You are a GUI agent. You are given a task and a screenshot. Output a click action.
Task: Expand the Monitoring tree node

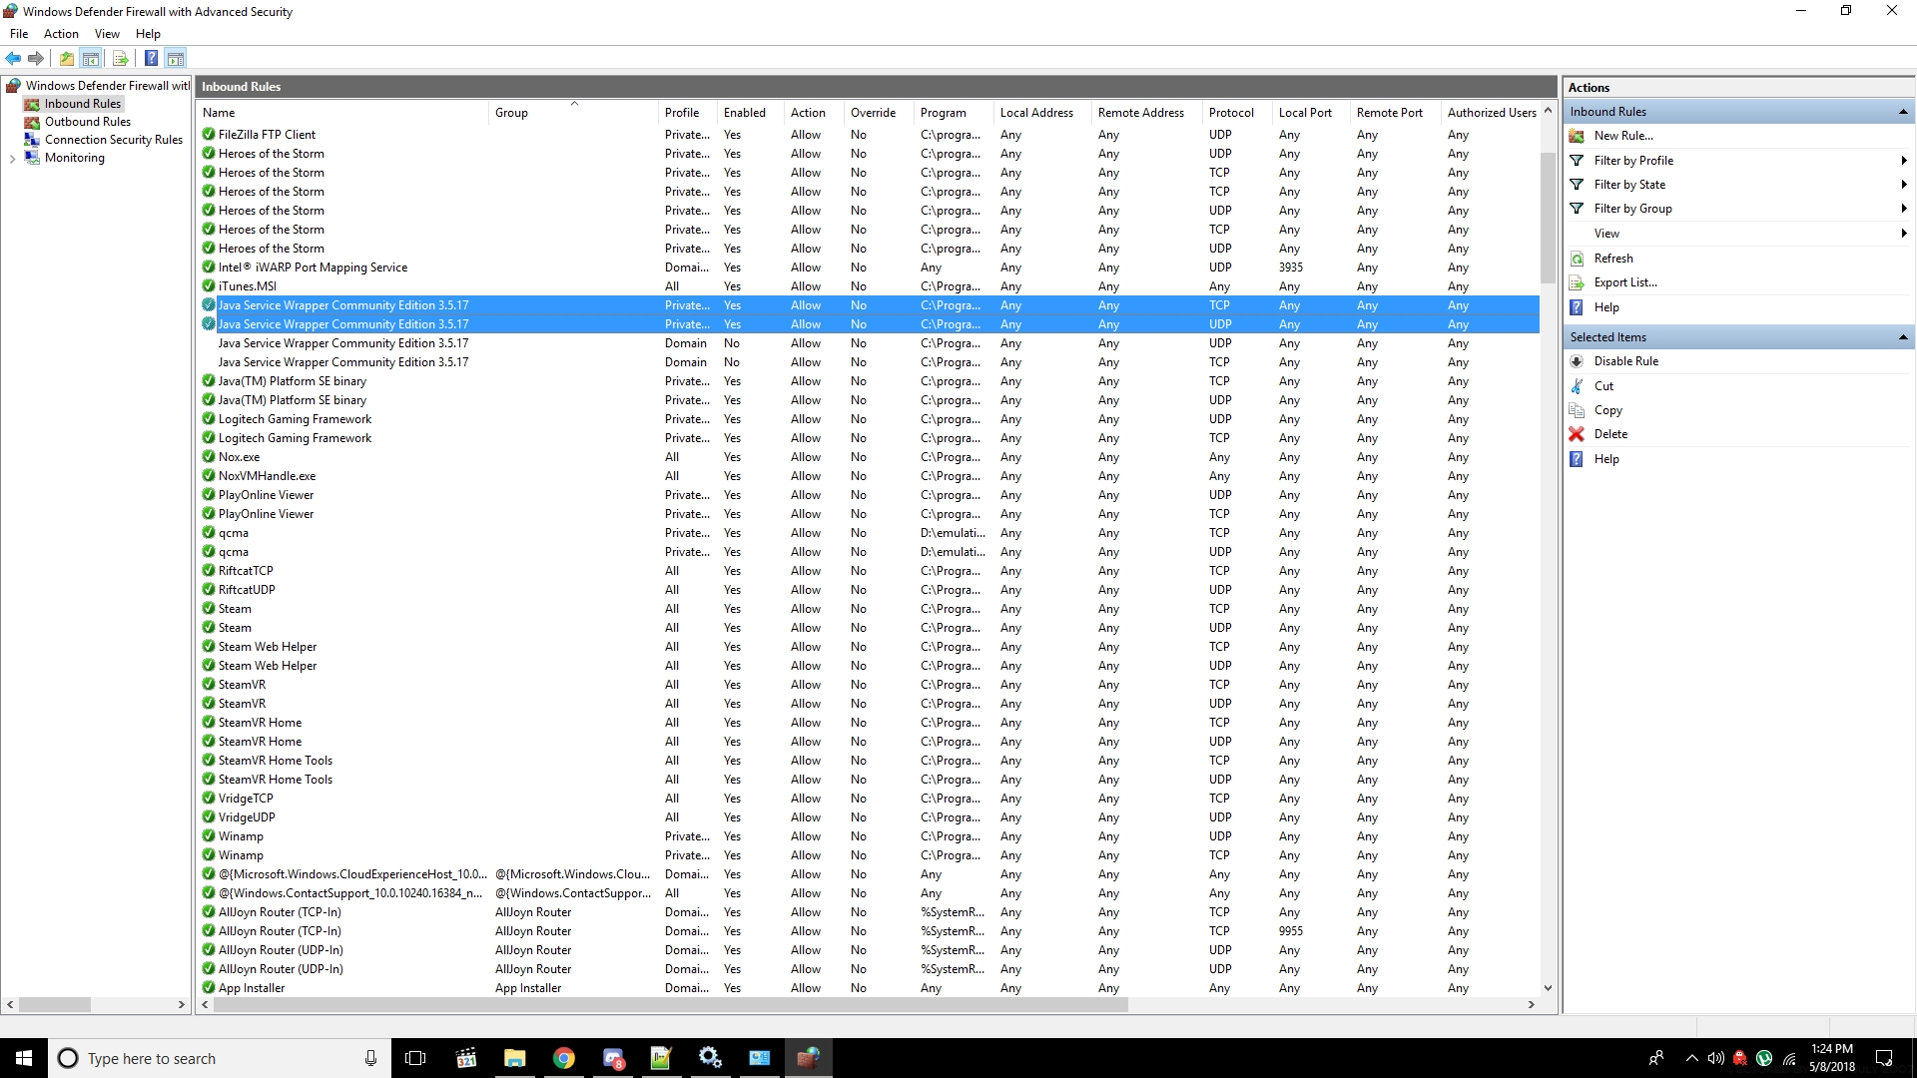pos(12,158)
